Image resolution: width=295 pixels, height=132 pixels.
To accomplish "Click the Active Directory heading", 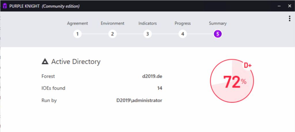I will [x=76, y=61].
